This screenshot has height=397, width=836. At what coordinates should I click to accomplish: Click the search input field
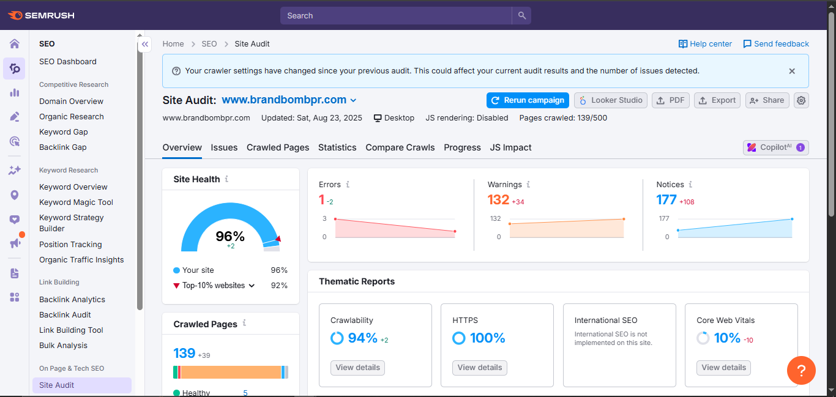(x=396, y=15)
